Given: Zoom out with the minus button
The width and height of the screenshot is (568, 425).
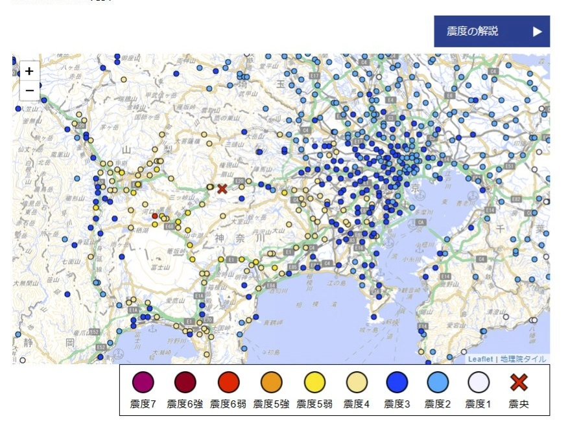Looking at the screenshot, I should 29,90.
